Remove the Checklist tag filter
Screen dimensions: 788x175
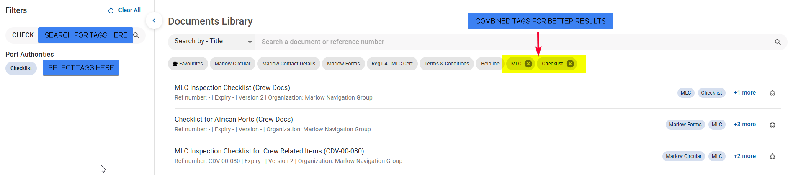pyautogui.click(x=570, y=64)
